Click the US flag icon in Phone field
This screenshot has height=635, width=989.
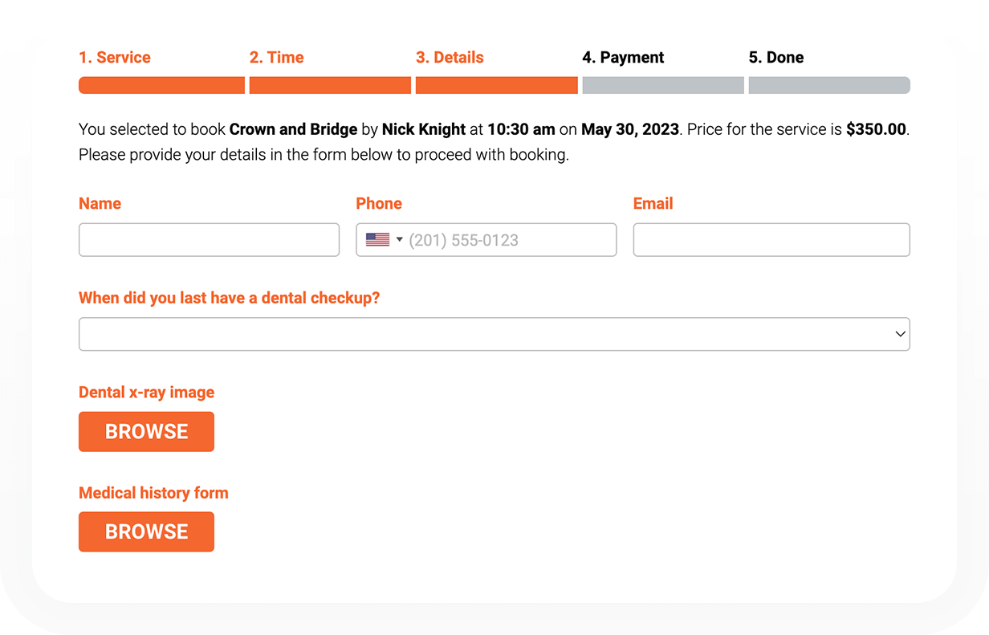pos(377,240)
